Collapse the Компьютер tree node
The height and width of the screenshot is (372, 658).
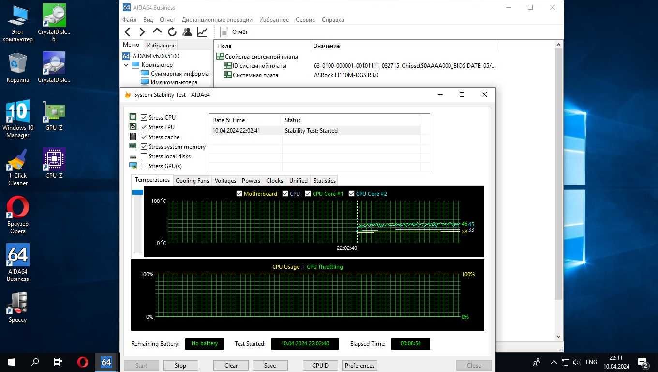(126, 65)
